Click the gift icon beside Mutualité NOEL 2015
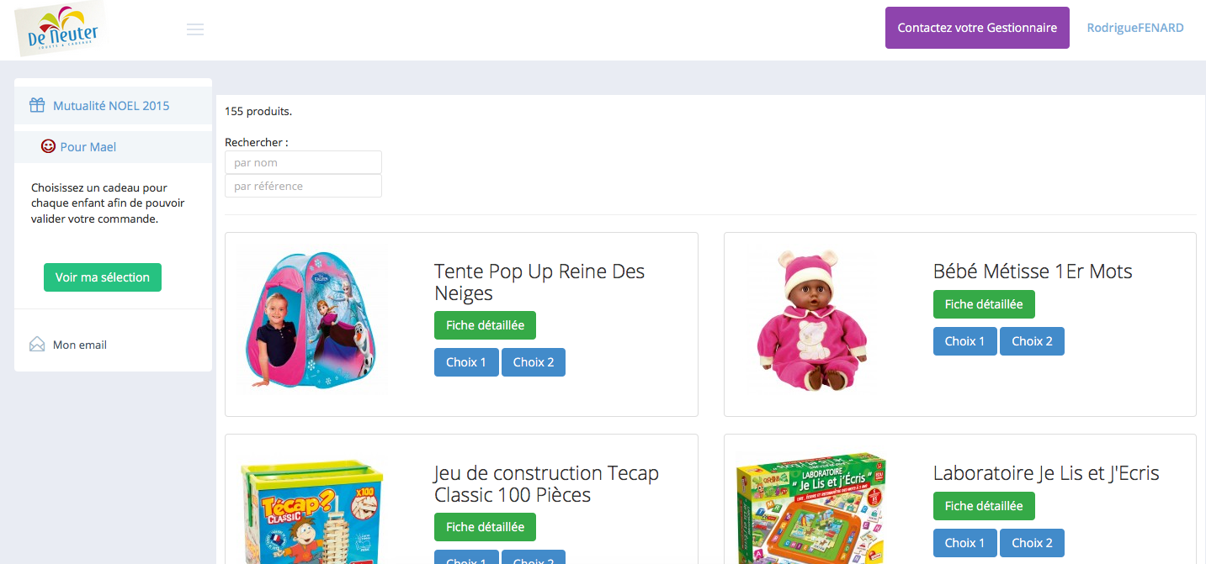Image resolution: width=1206 pixels, height=564 pixels. 37,105
